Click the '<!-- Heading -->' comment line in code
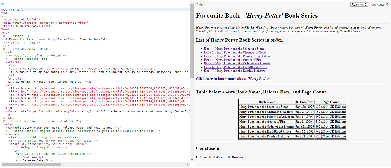 click(x=16, y=36)
